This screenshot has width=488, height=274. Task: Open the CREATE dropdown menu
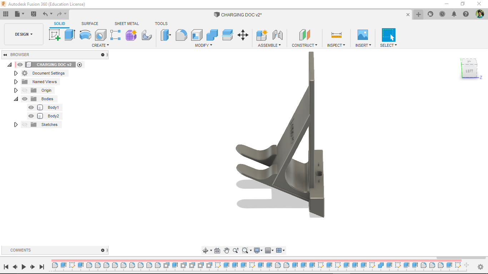coord(100,45)
